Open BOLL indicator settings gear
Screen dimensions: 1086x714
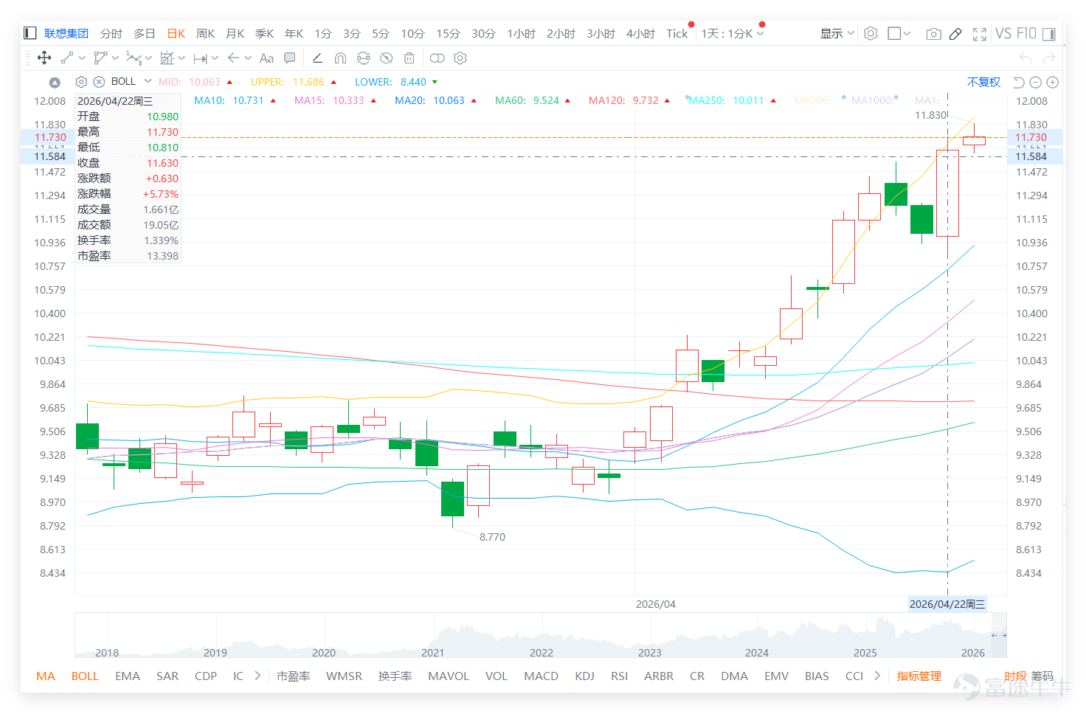click(x=81, y=82)
